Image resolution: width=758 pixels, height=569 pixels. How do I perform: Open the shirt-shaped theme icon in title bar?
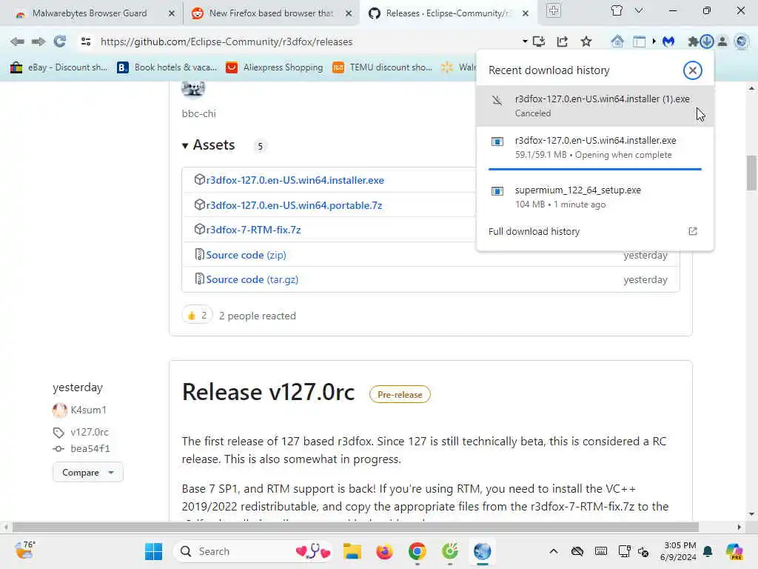pos(617,10)
